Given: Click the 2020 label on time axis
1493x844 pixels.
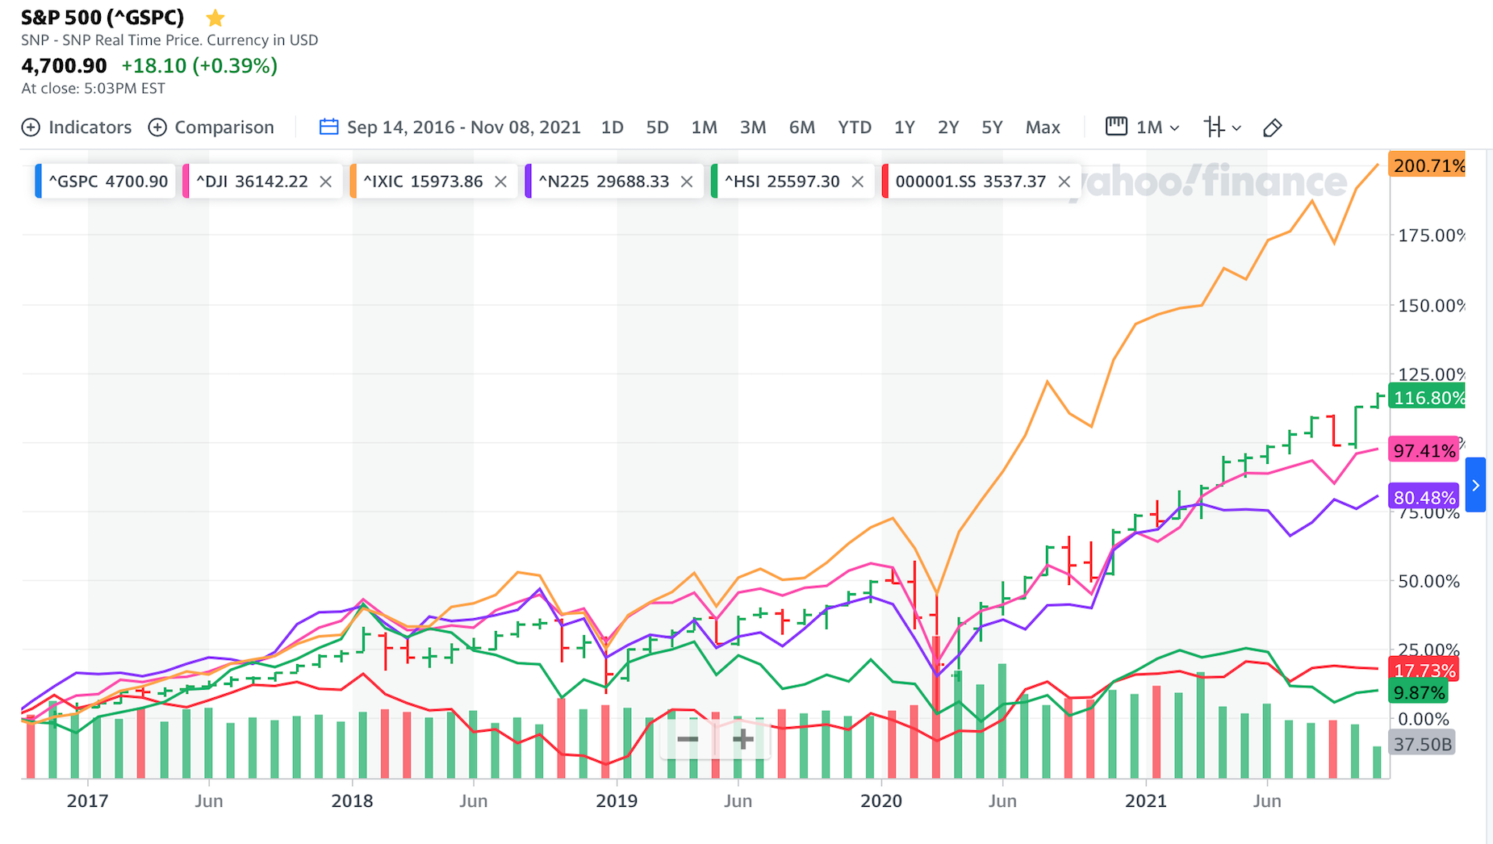Looking at the screenshot, I should coord(881,800).
